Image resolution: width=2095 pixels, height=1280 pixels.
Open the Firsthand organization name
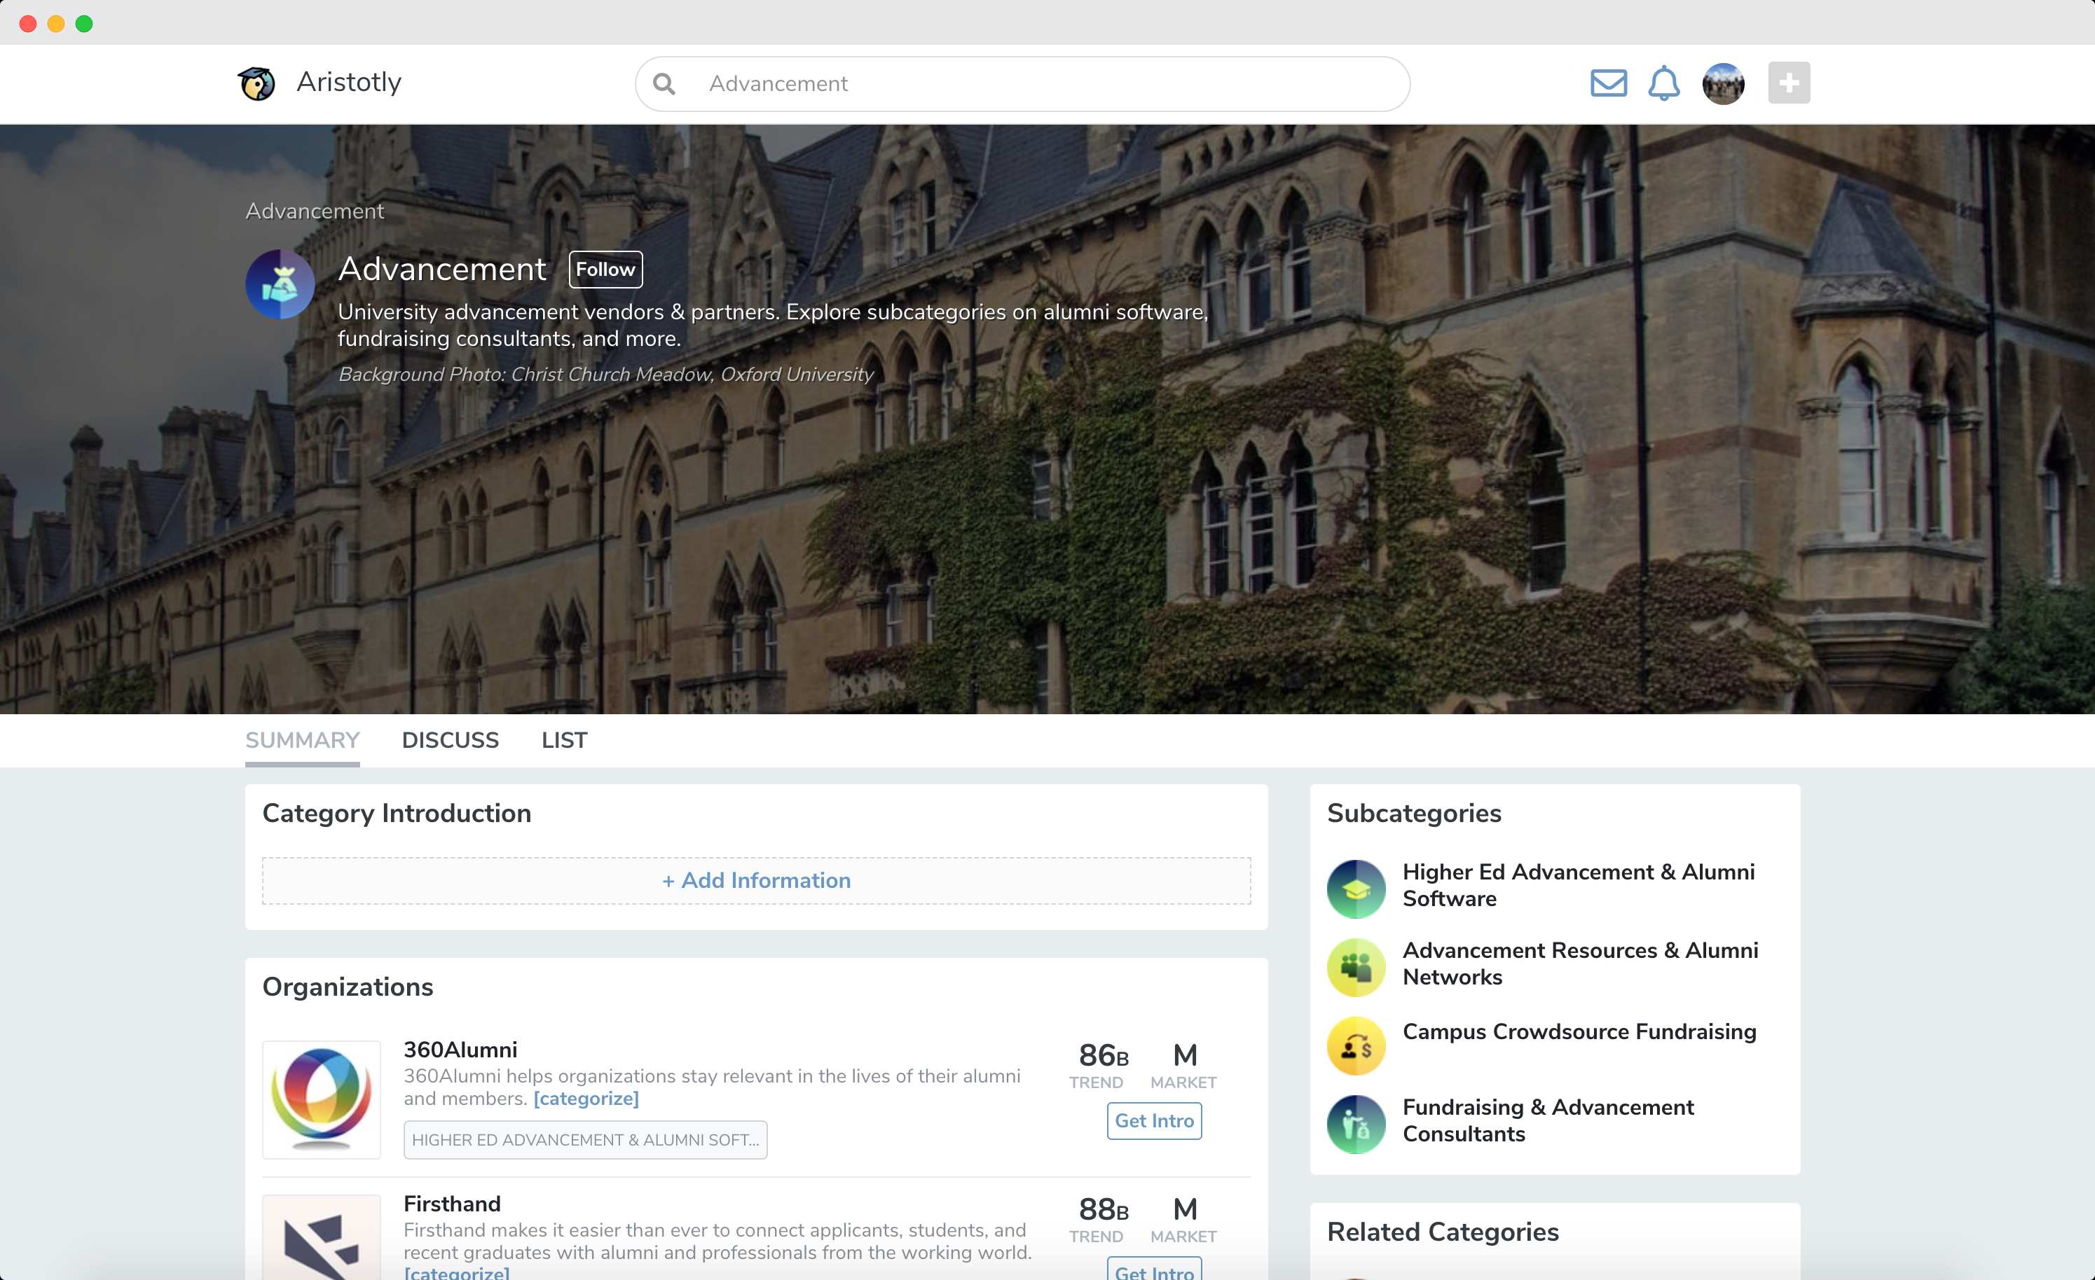click(x=453, y=1204)
